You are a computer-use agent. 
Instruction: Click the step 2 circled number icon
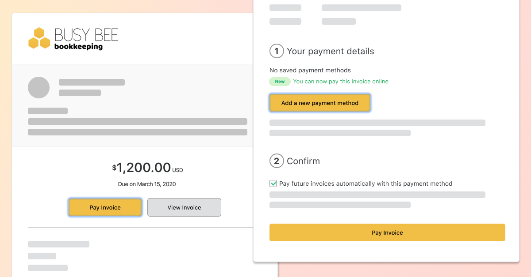pos(277,161)
